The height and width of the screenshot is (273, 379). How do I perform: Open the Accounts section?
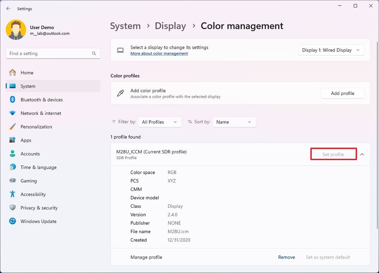tap(30, 153)
